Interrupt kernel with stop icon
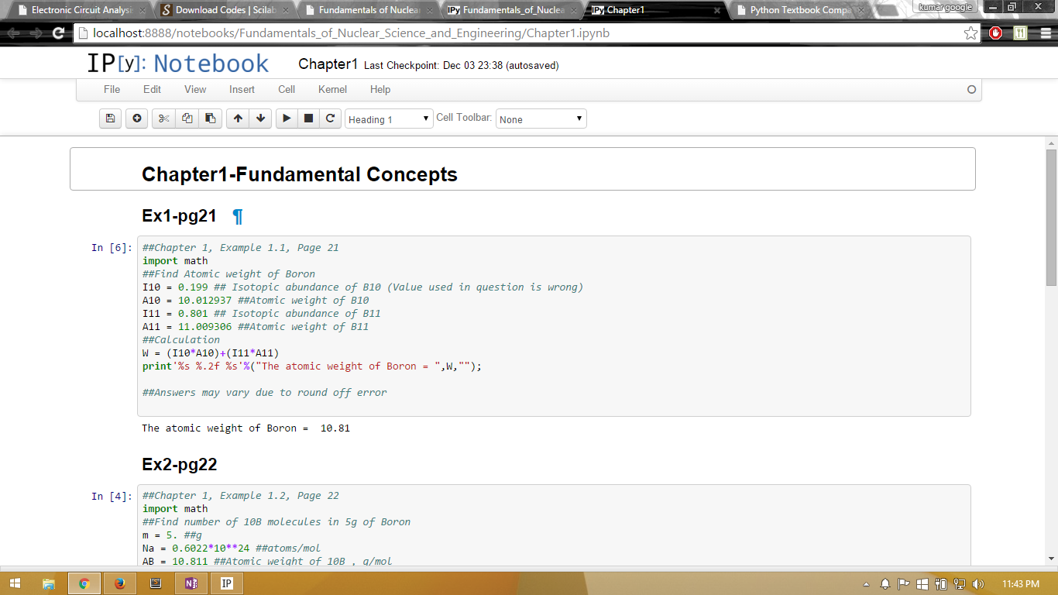 point(308,119)
